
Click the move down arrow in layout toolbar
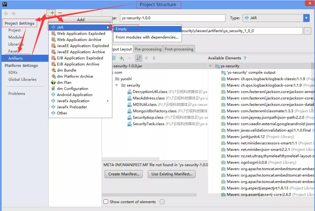(154, 58)
